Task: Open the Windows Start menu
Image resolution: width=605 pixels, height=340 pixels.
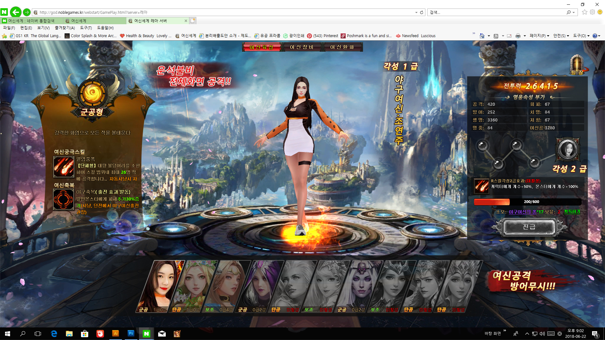Action: point(8,334)
